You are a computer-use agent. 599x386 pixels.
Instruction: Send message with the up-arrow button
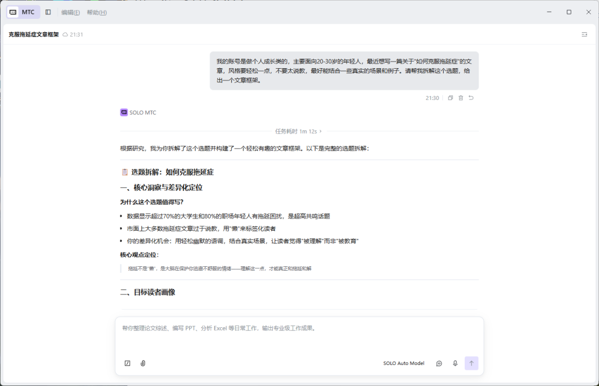click(471, 363)
